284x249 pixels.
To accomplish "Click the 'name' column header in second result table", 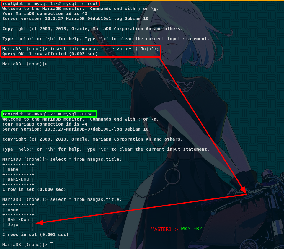I will click(13, 209).
